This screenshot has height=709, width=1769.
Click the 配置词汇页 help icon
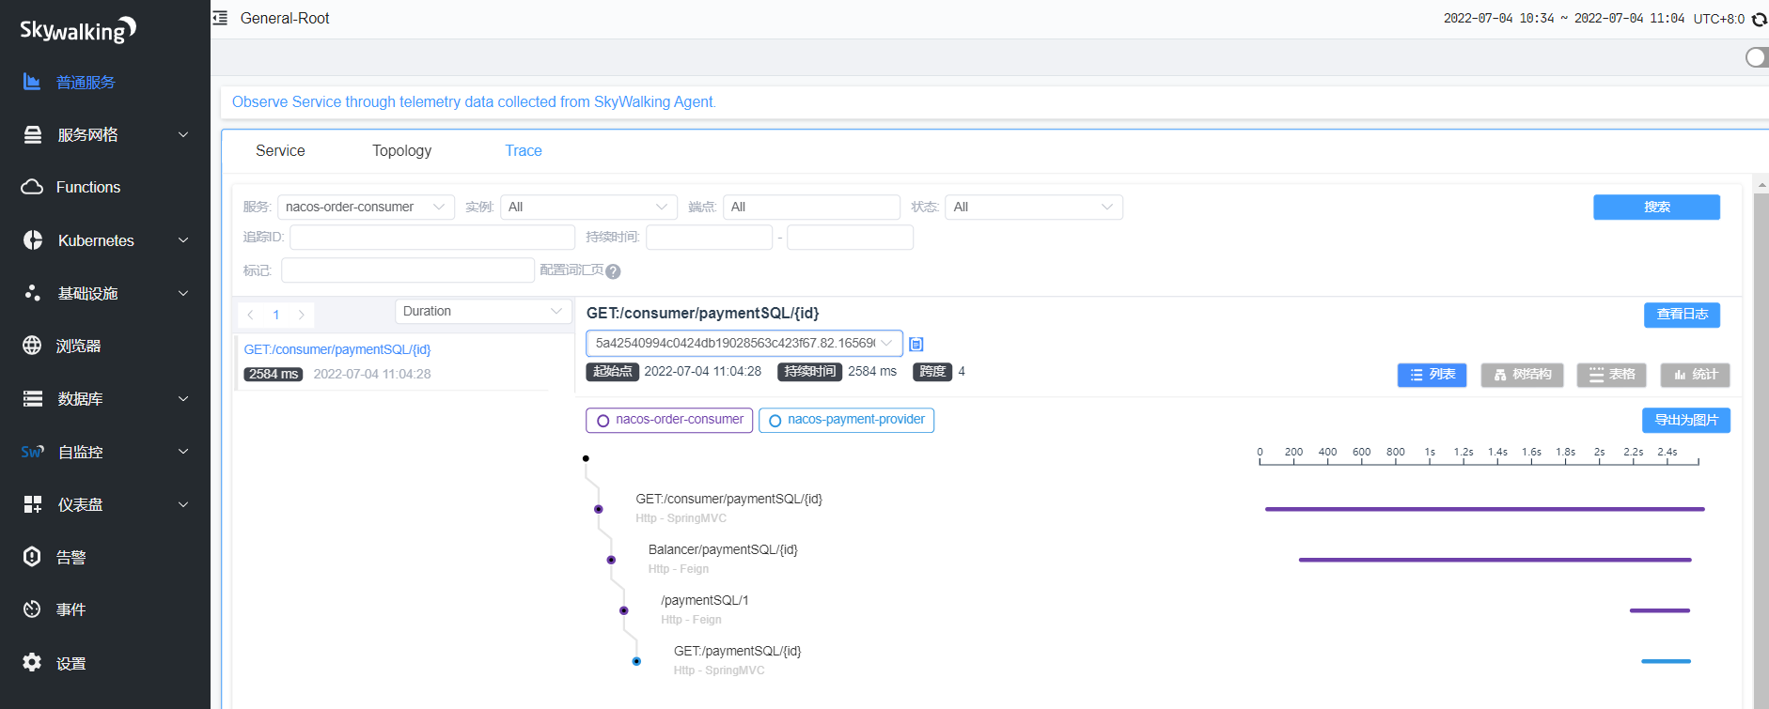613,271
